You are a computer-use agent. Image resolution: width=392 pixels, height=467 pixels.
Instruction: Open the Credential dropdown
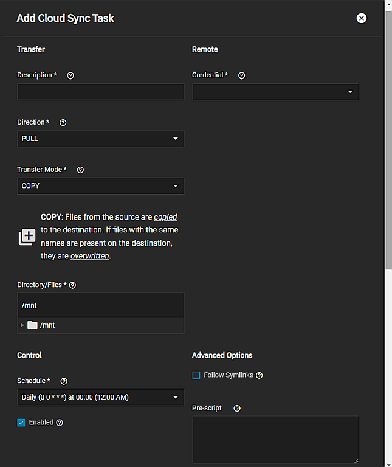(x=275, y=92)
